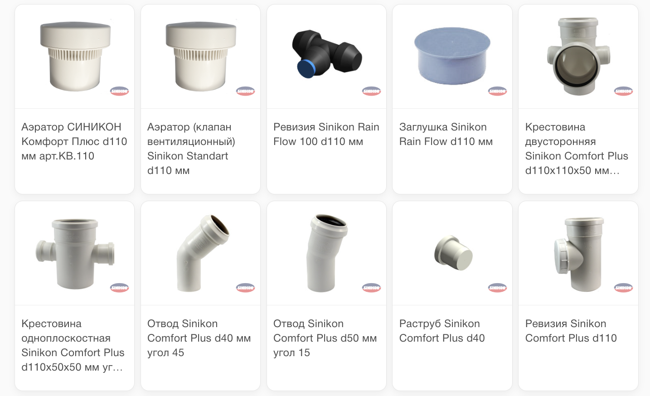Click Sinikon logo badge on Раструб d40 card
Screen dimensions: 650x396
497,288
